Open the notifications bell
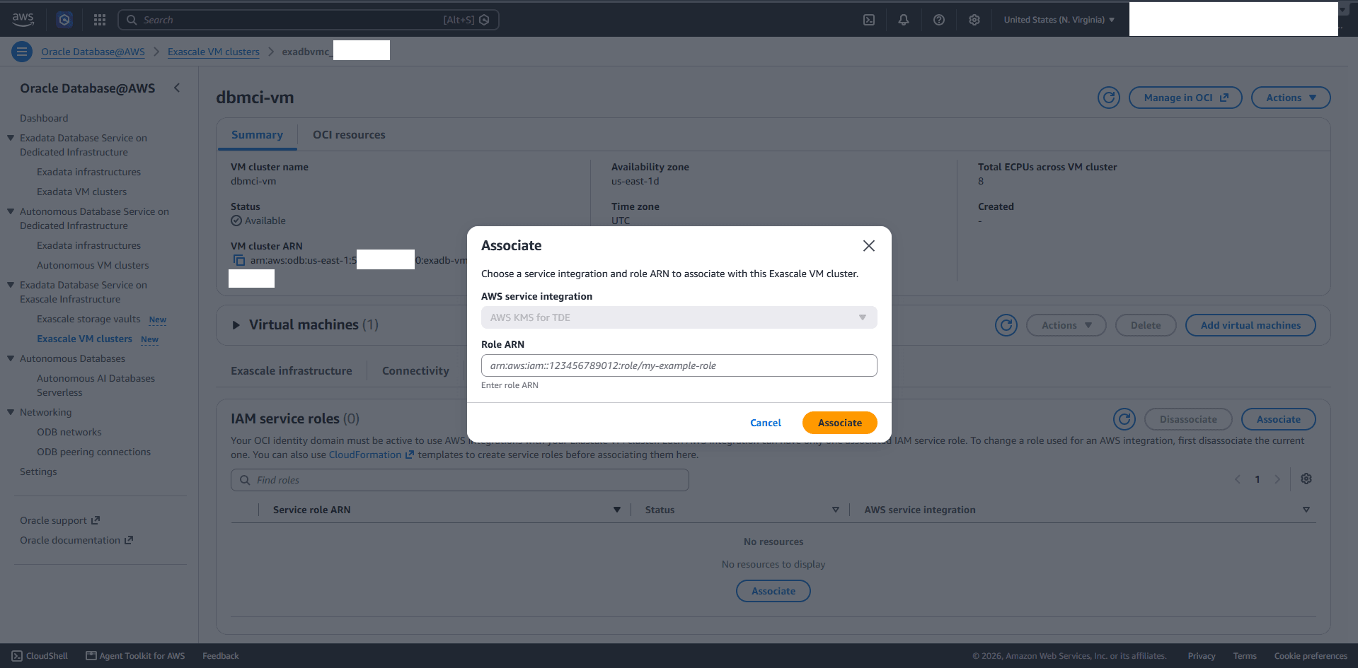Image resolution: width=1358 pixels, height=668 pixels. click(x=904, y=20)
